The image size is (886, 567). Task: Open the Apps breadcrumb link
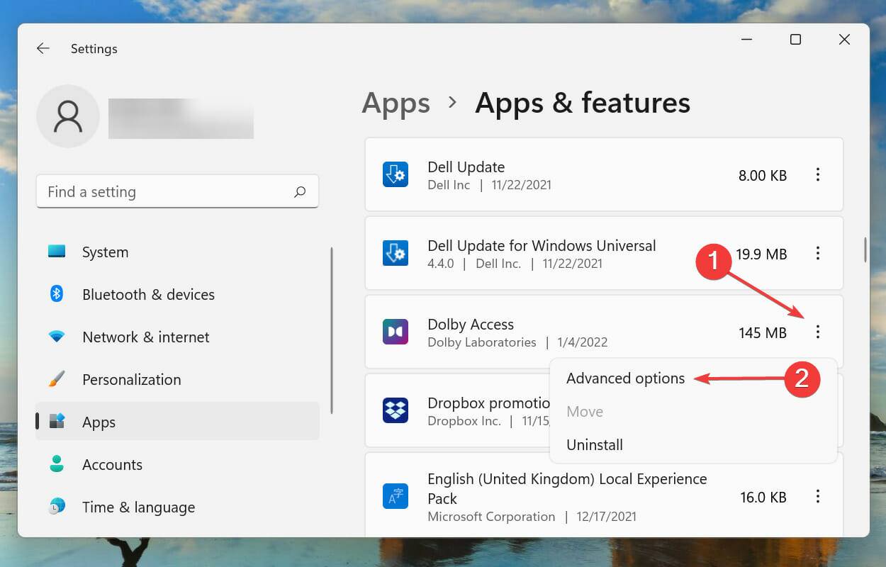click(396, 103)
